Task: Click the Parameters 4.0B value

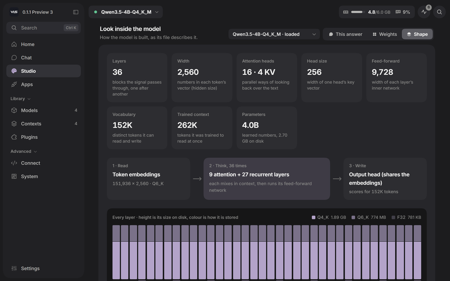Action: click(x=250, y=125)
